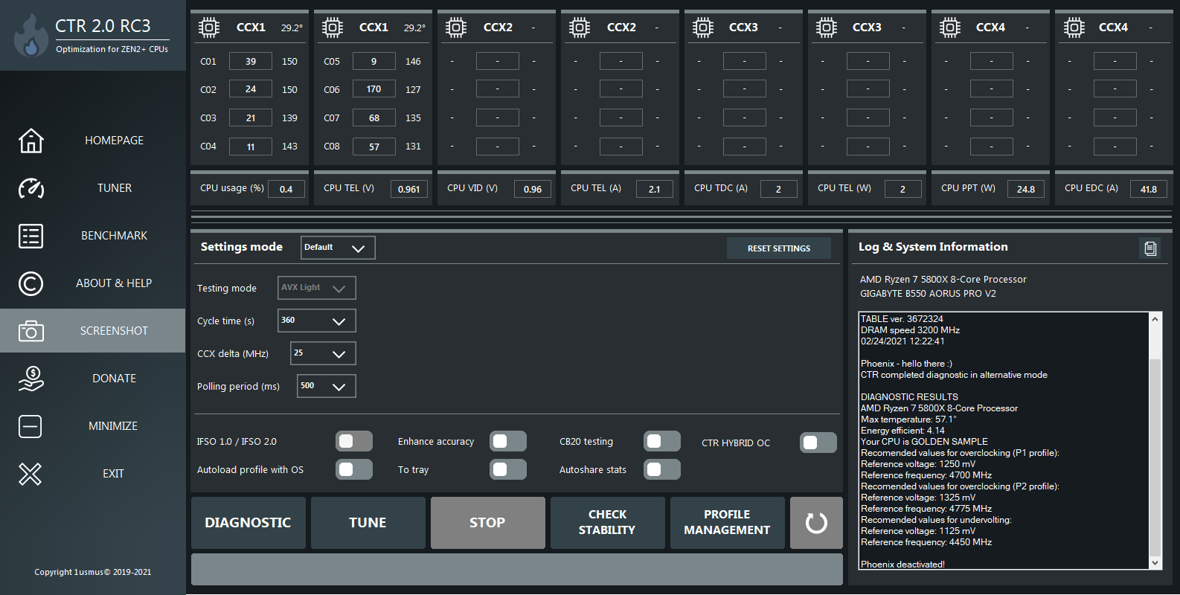This screenshot has width=1180, height=595.
Task: Click the log scrollbar up arrow
Action: (x=1155, y=319)
